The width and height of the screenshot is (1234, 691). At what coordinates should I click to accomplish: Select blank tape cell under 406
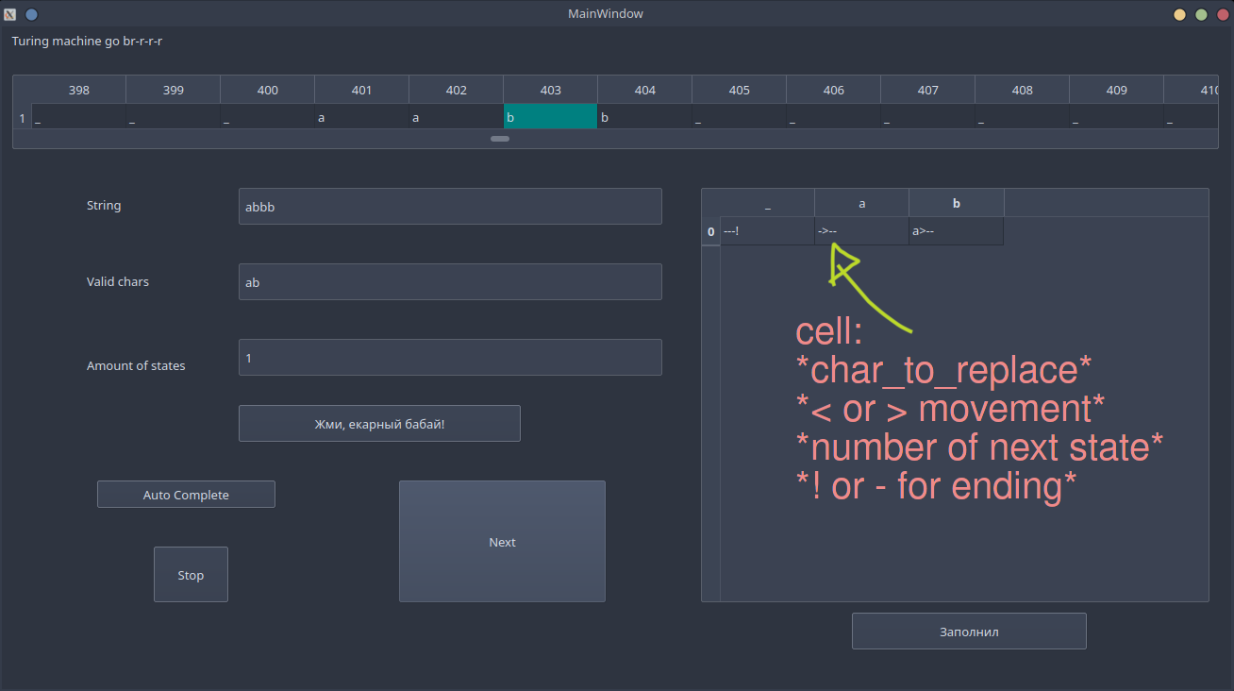click(x=833, y=116)
